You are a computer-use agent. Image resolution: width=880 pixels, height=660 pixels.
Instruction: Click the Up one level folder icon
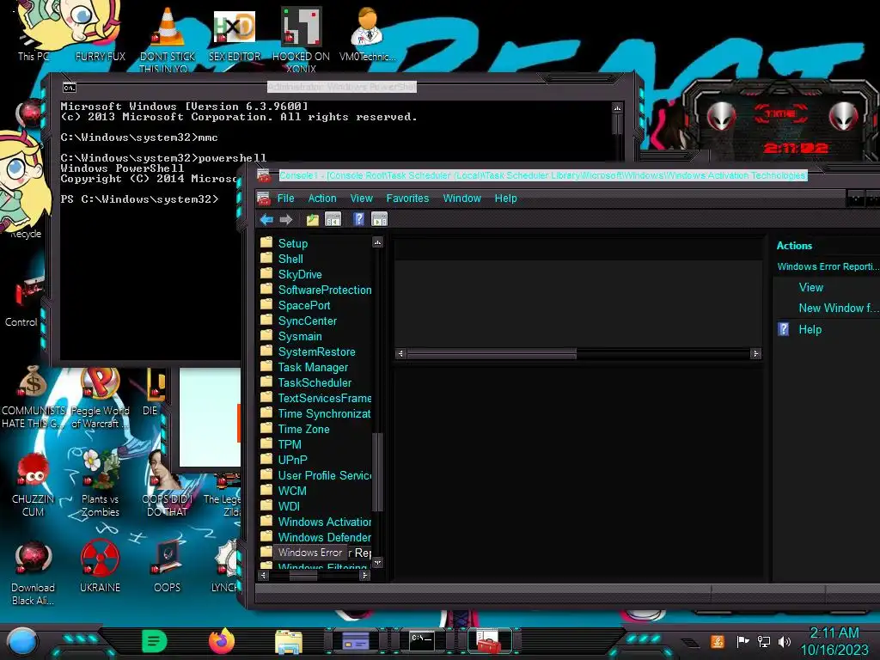coord(313,219)
